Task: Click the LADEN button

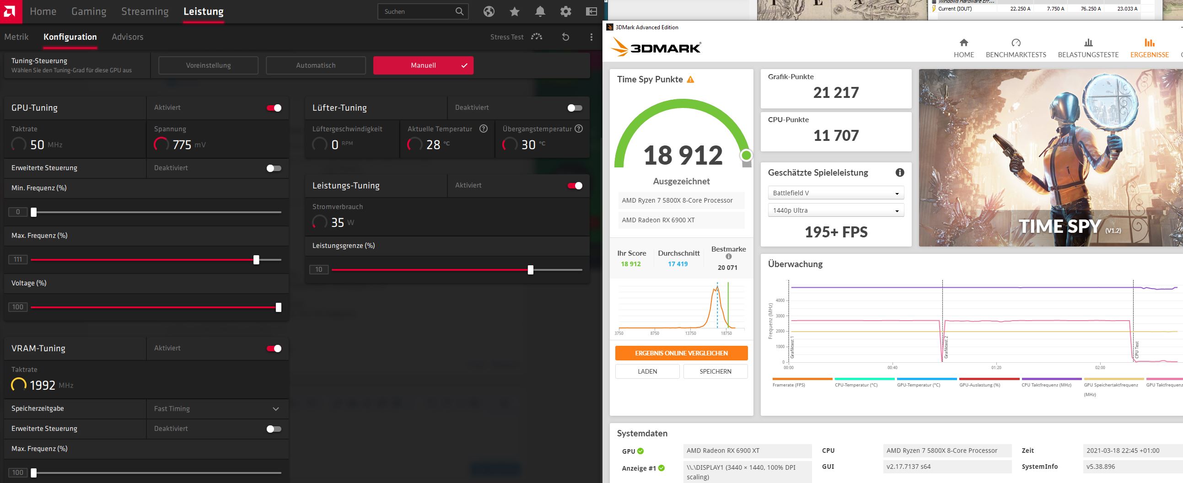Action: click(x=647, y=371)
